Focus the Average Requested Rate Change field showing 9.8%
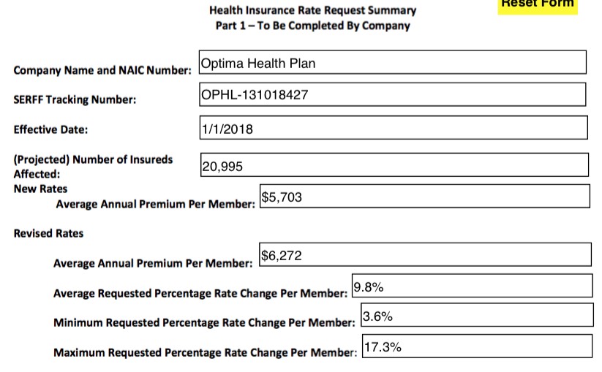The width and height of the screenshot is (602, 372). point(471,286)
